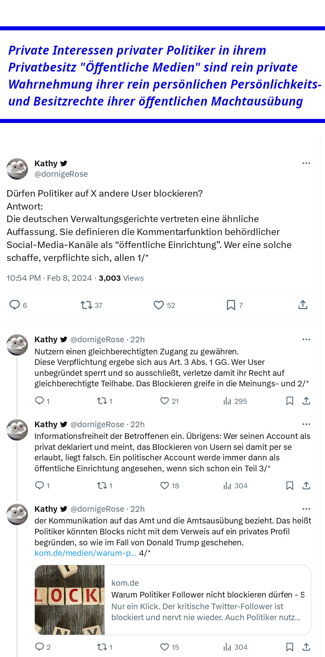Retweet the main post with 37 retweets

[x=86, y=305]
